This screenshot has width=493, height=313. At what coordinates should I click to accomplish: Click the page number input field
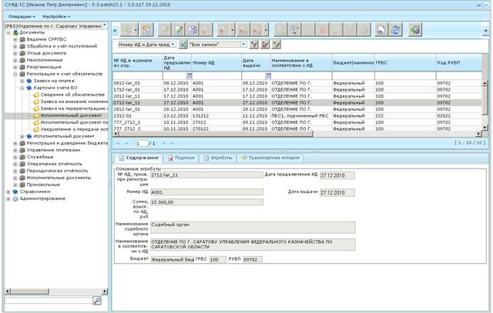(142, 144)
